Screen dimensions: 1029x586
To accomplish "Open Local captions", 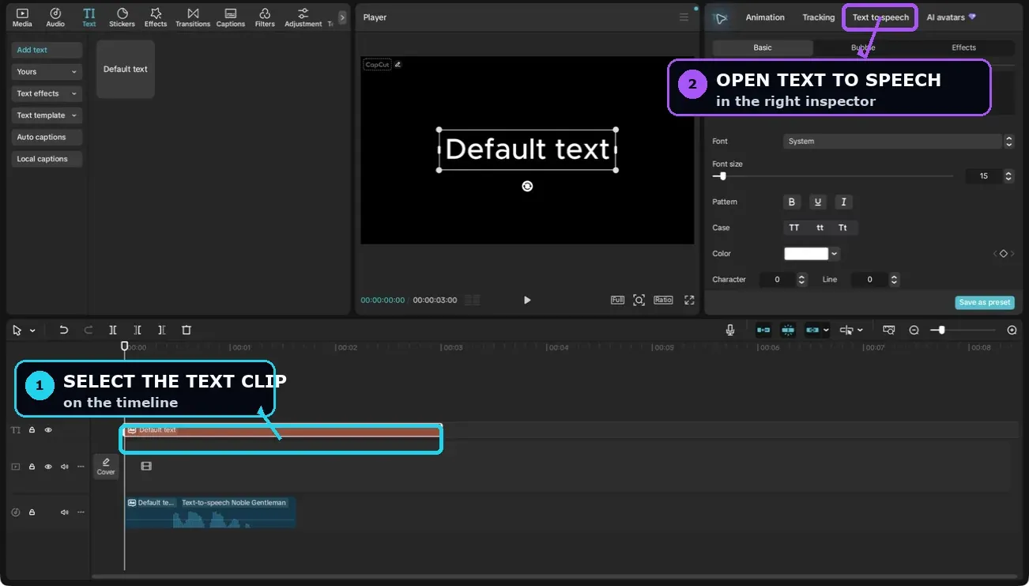I will [47, 159].
